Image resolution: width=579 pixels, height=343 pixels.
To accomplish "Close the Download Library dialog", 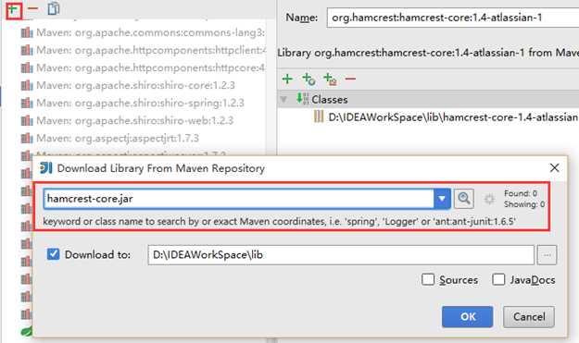I will (x=554, y=168).
